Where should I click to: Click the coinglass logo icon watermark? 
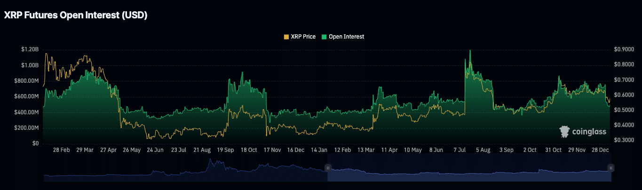click(x=565, y=132)
